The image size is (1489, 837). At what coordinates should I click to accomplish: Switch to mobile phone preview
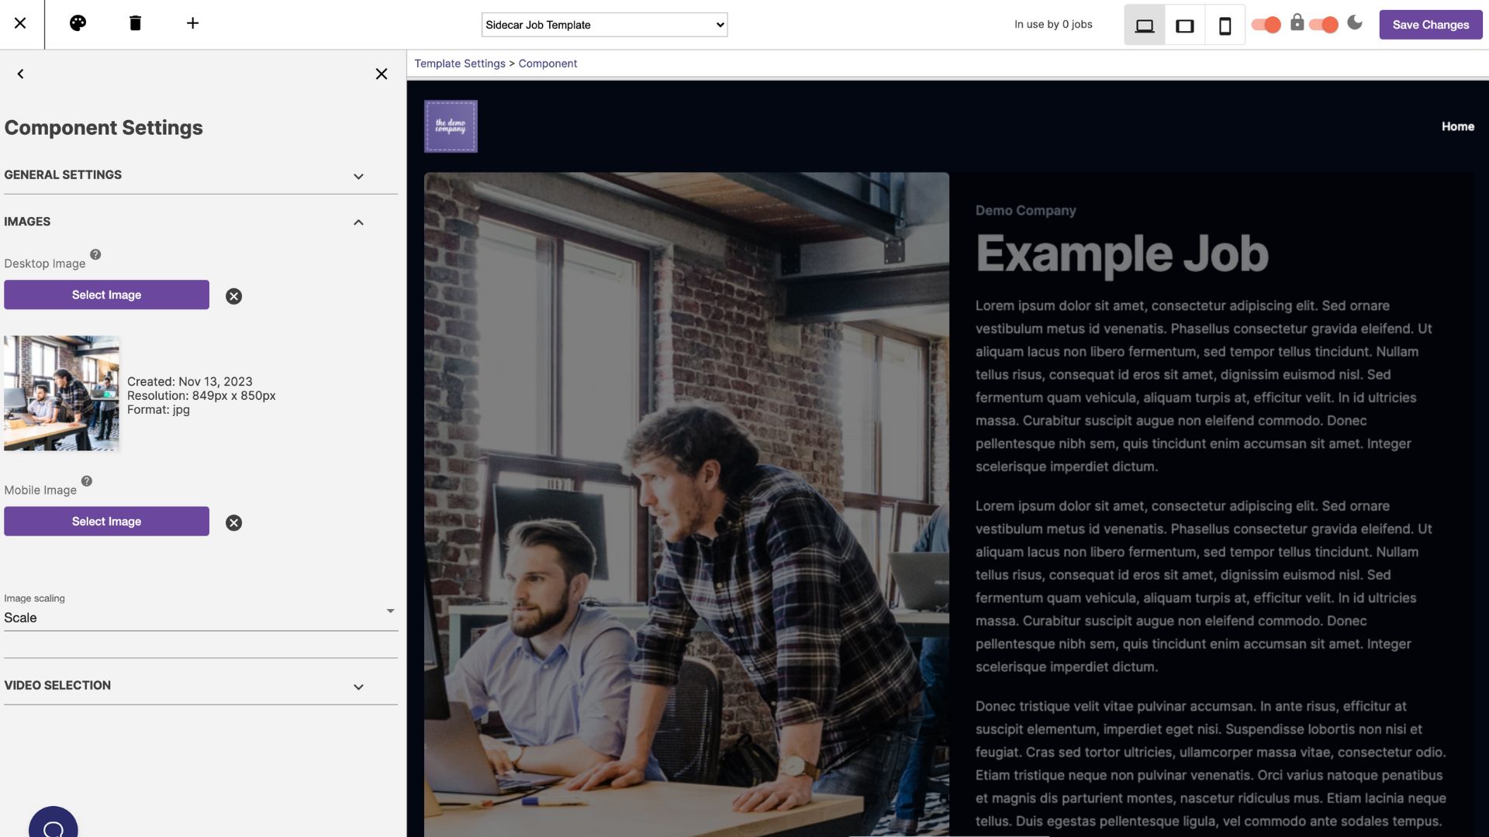(x=1225, y=26)
